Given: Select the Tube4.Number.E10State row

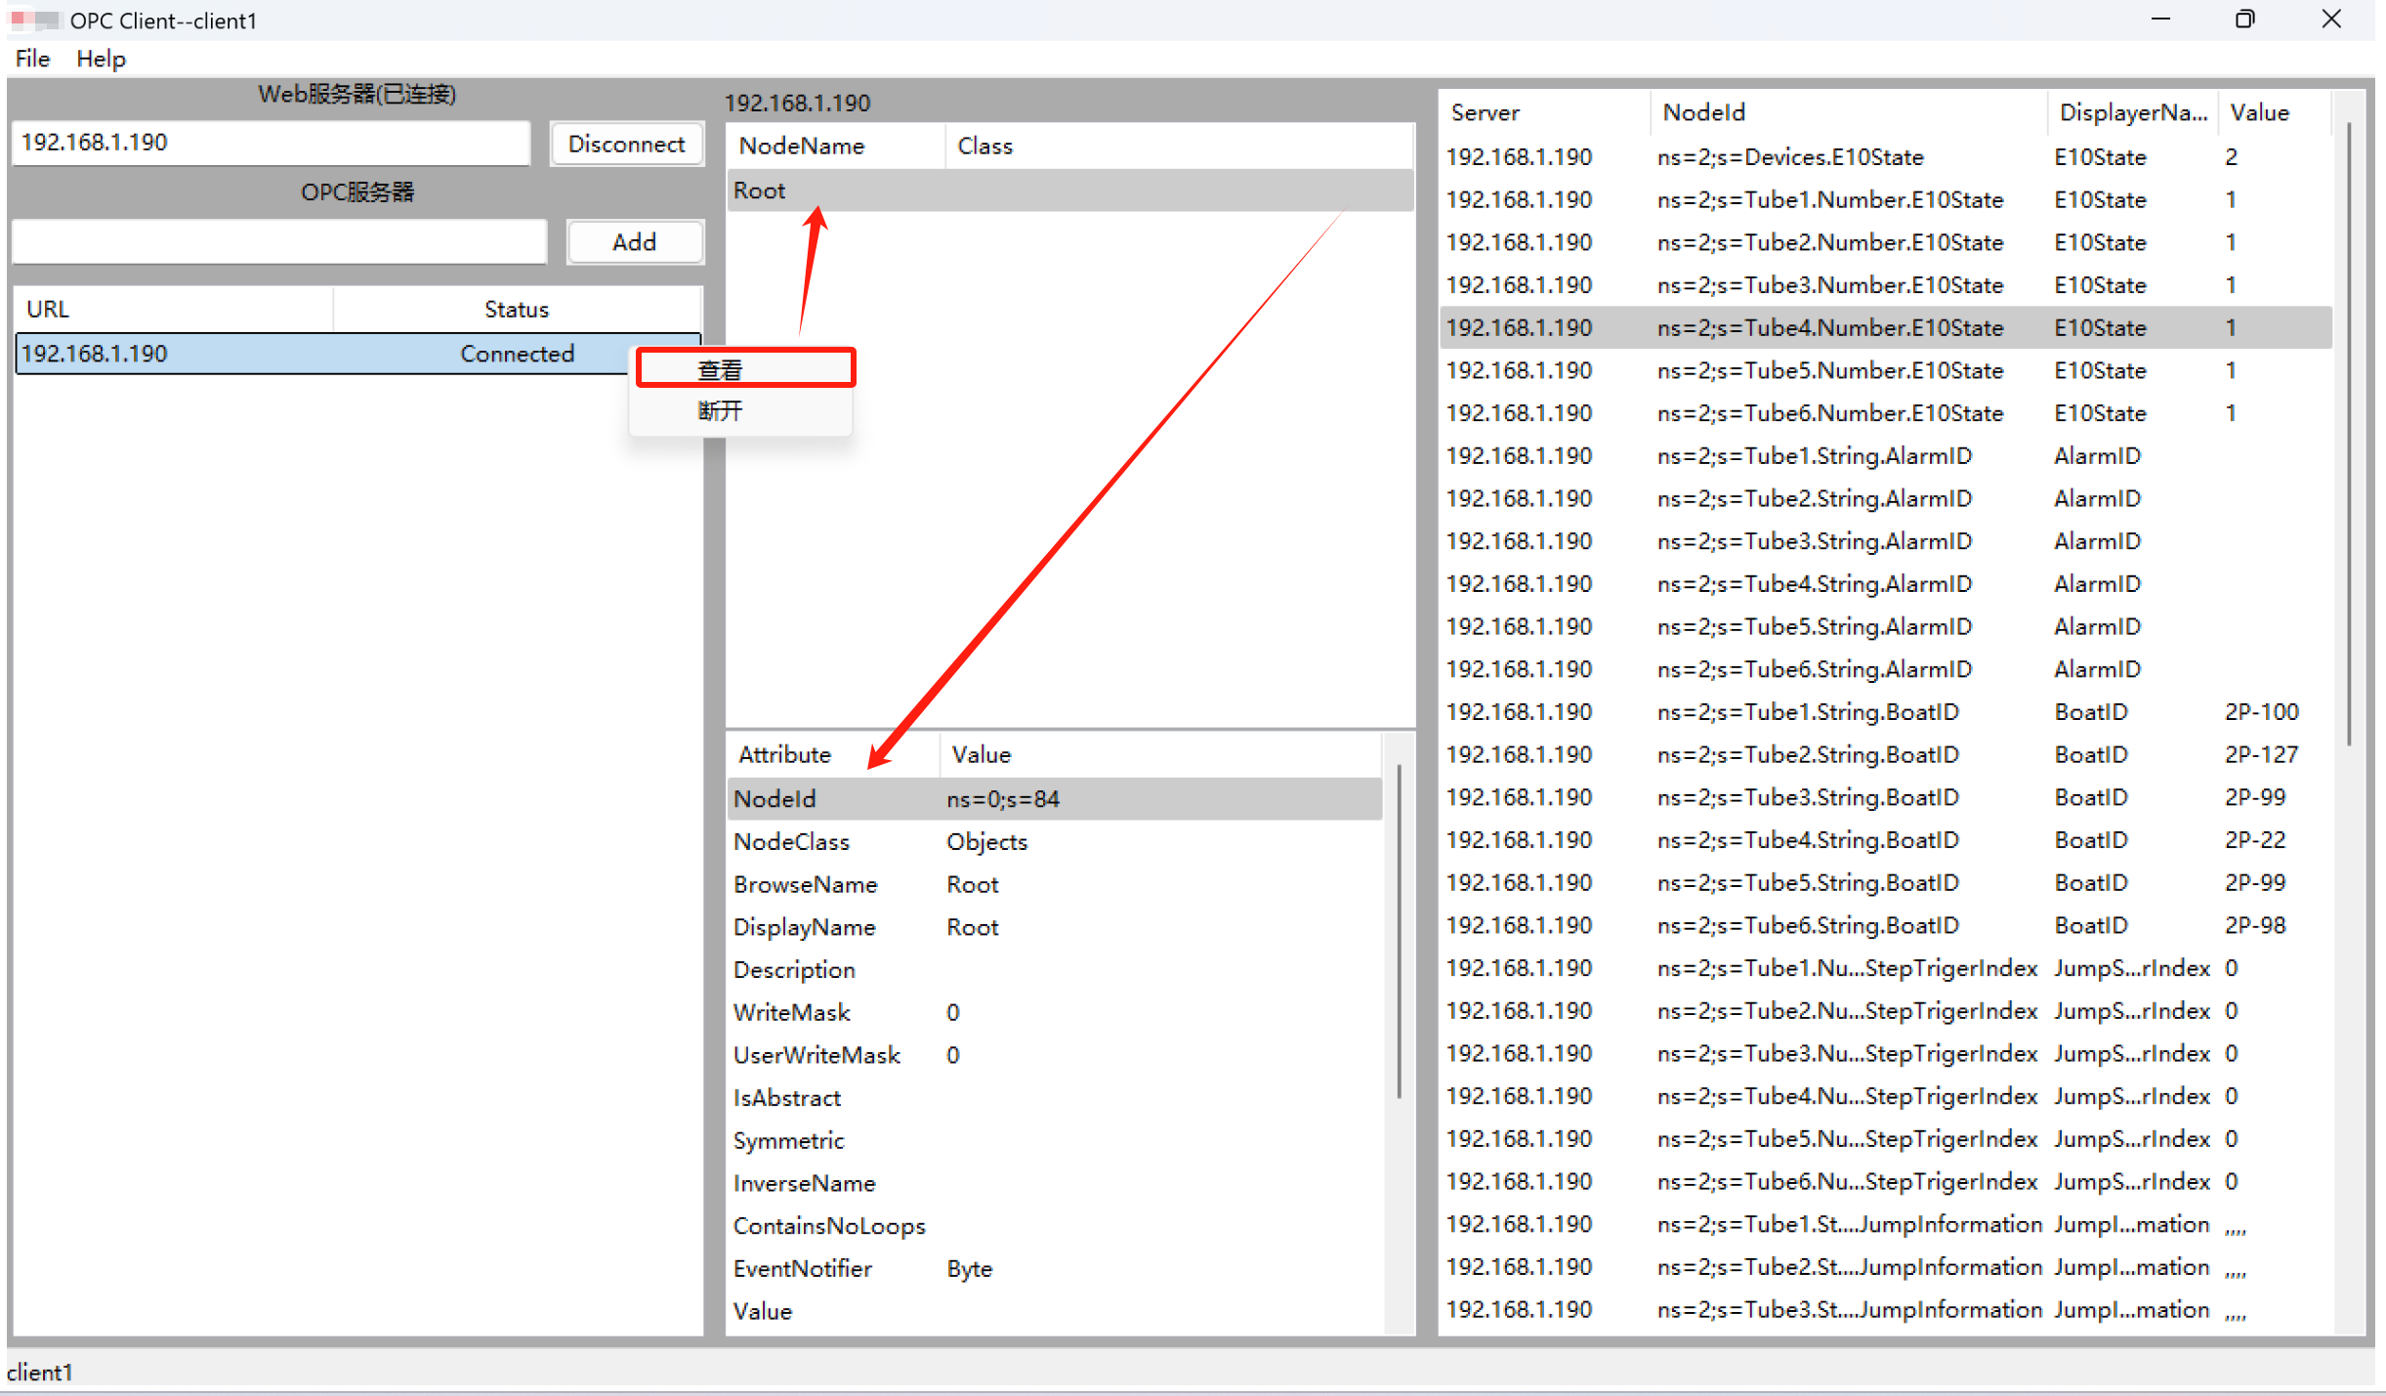Looking at the screenshot, I should point(1829,327).
